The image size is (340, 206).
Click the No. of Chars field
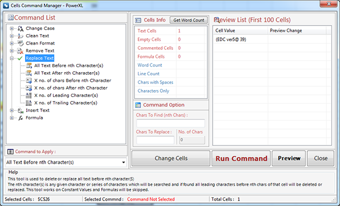coord(192,140)
